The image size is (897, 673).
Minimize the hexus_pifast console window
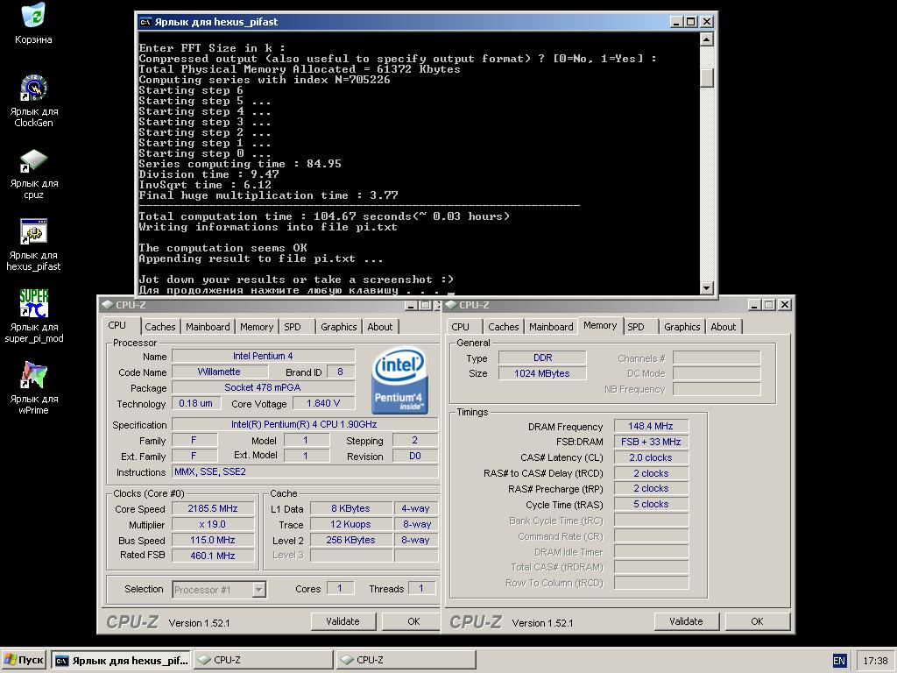676,22
